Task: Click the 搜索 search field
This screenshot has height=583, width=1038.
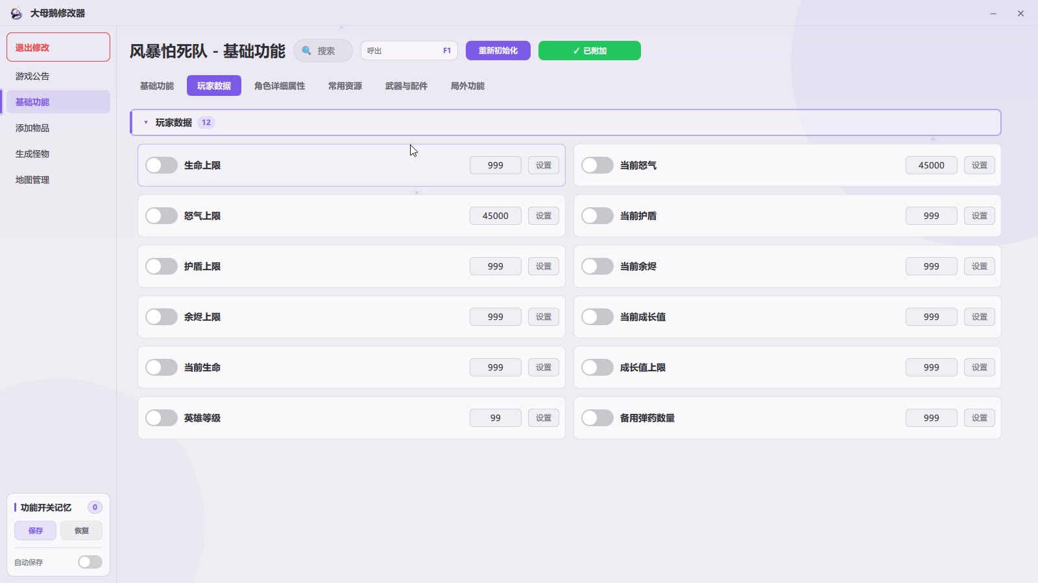Action: (x=323, y=51)
